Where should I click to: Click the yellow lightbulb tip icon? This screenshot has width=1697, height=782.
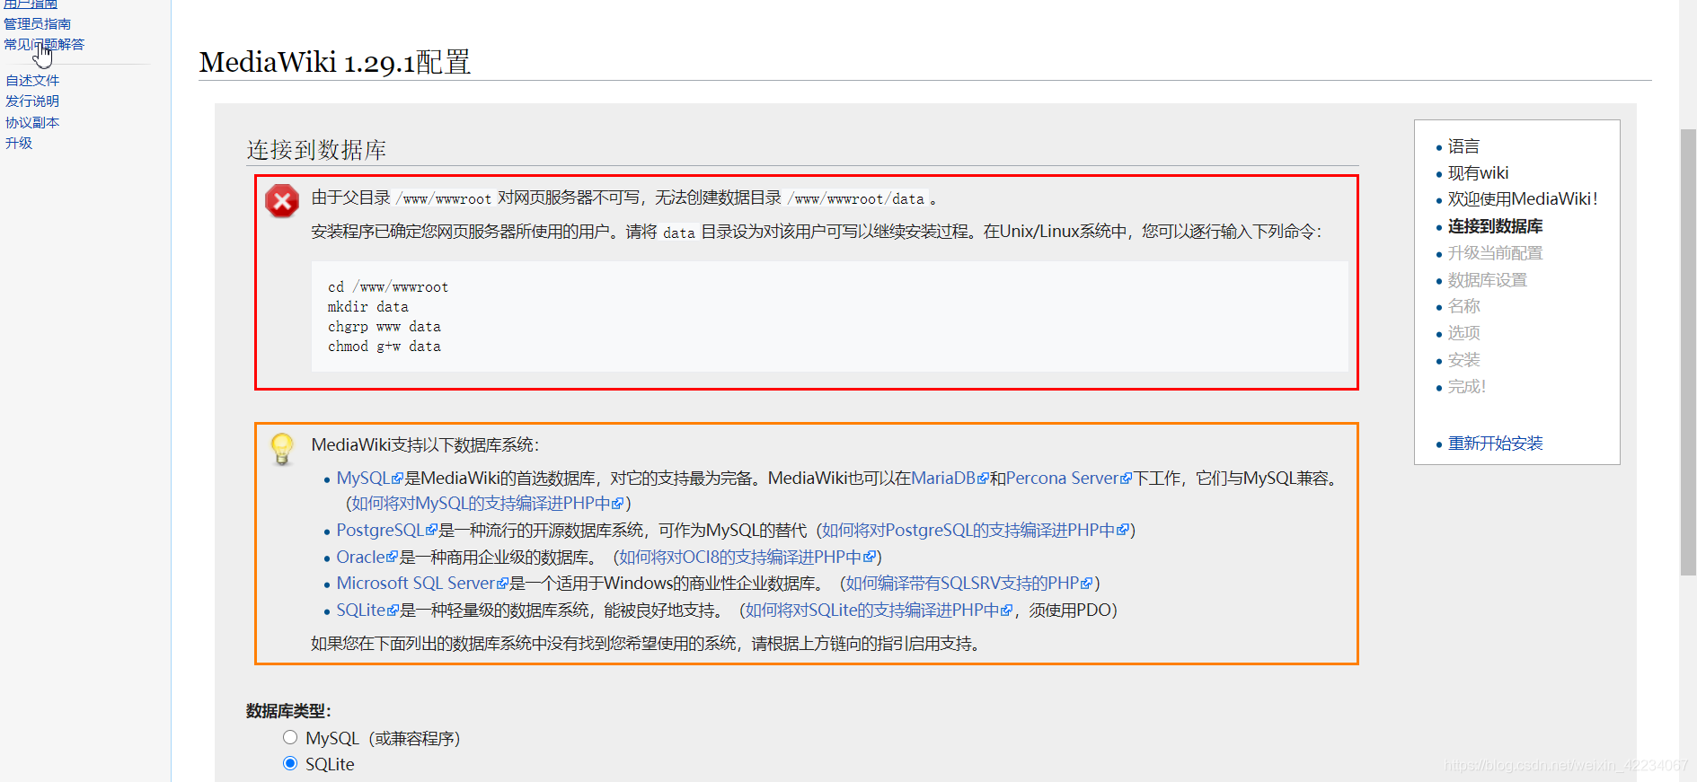(282, 448)
